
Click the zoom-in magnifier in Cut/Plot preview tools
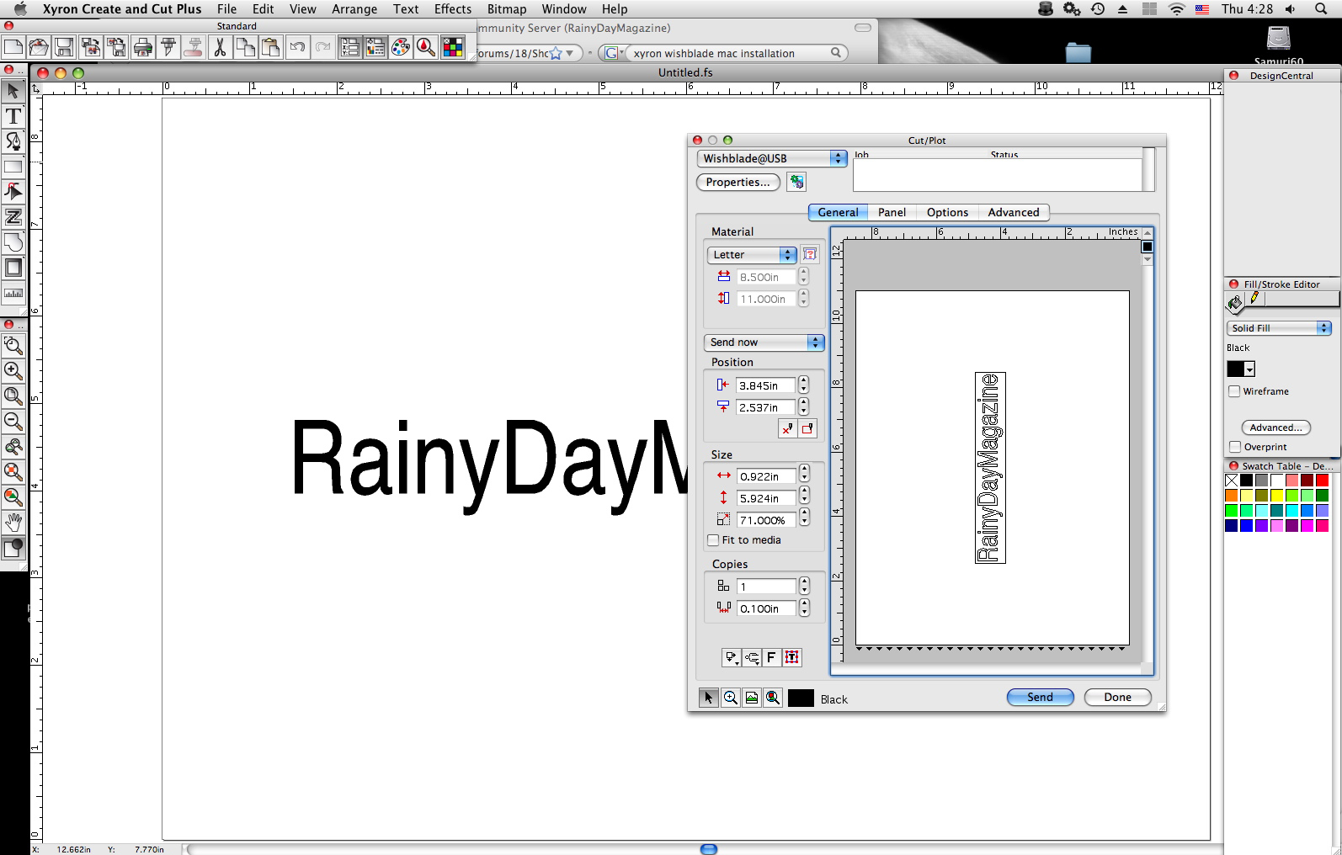(731, 698)
